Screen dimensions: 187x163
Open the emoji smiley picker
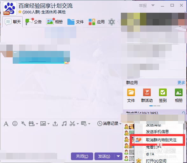pos(15,123)
